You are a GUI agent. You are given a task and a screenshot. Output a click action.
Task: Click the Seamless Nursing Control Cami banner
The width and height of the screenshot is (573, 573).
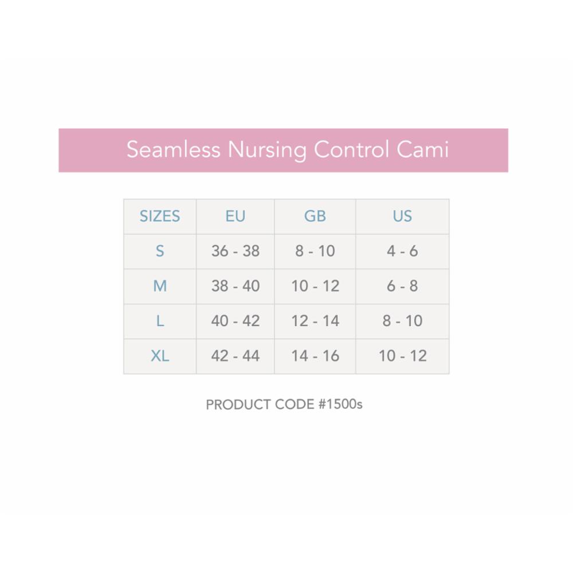283,150
